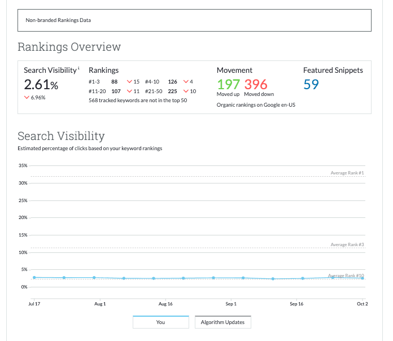The width and height of the screenshot is (393, 341).
Task: Select the #1-3 rankings count 88
Action: coord(115,82)
